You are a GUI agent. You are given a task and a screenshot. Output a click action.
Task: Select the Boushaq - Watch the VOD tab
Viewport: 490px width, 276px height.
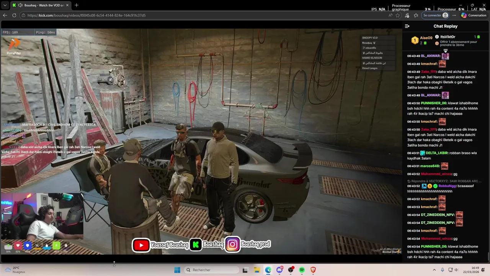pos(41,5)
